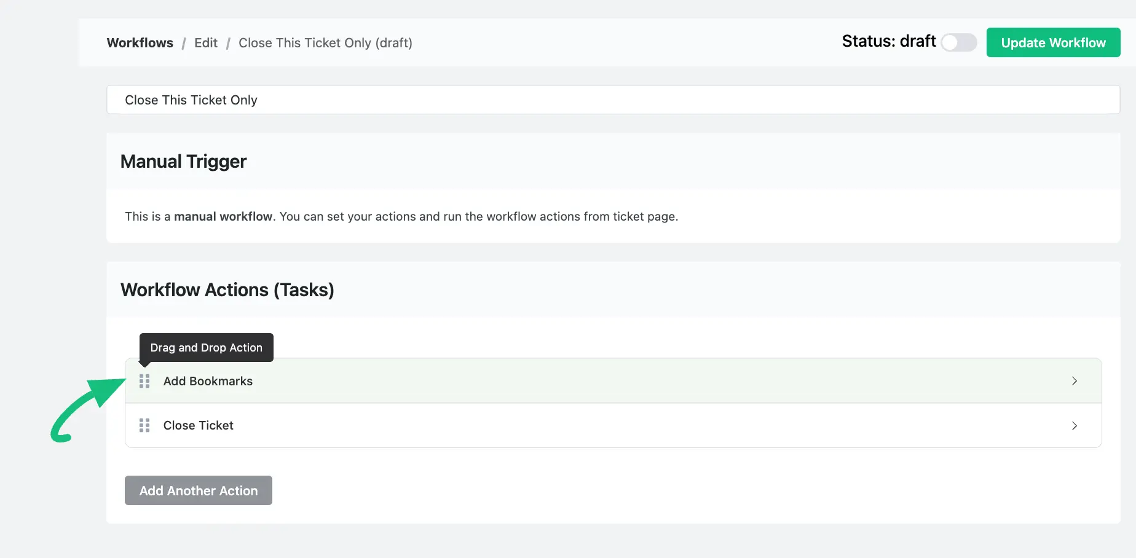Select the Close Ticket action label
This screenshot has height=558, width=1136.
198,425
